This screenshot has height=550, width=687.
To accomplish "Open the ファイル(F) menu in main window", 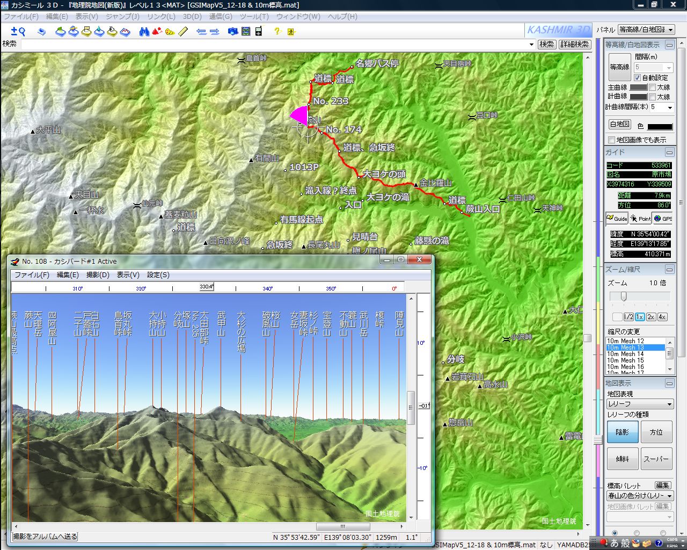I will (x=21, y=16).
